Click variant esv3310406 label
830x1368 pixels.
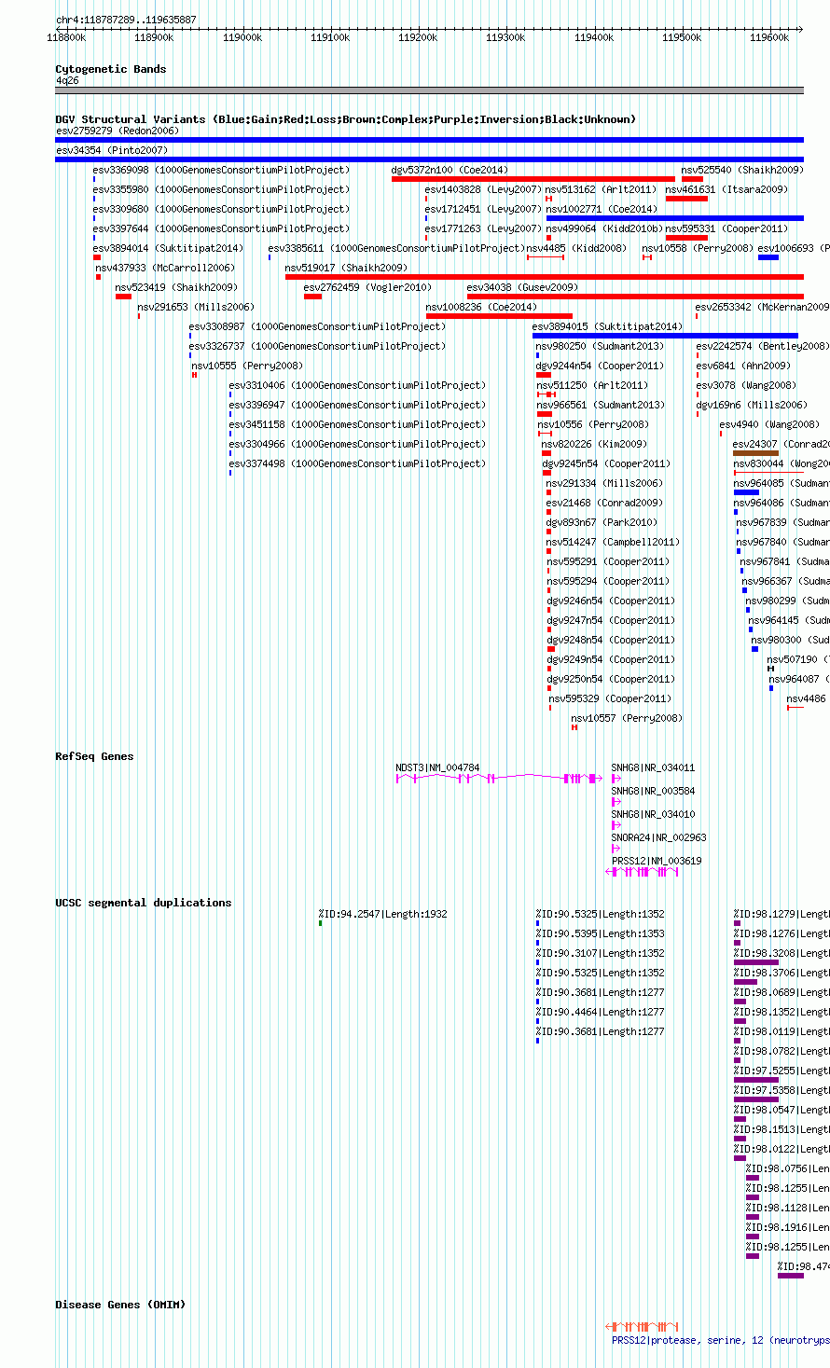tap(357, 385)
